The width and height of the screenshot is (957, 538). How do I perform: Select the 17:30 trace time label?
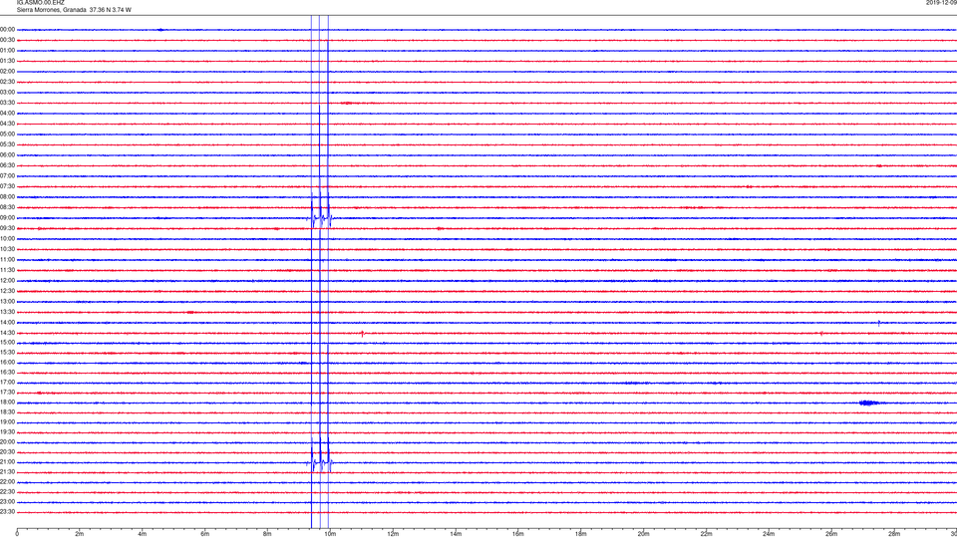coord(7,393)
